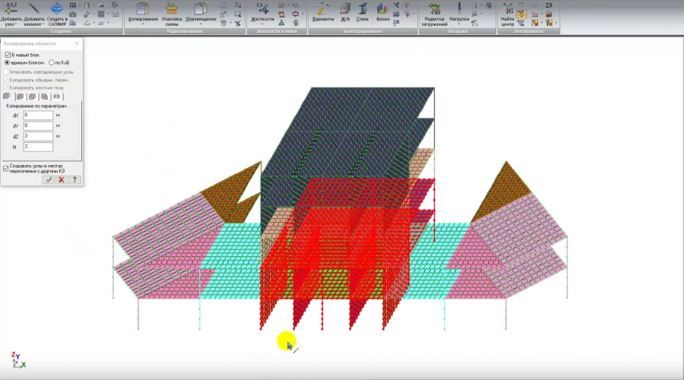Toggle the 'В новый блок' checkbox
The image size is (684, 380).
pyautogui.click(x=7, y=55)
